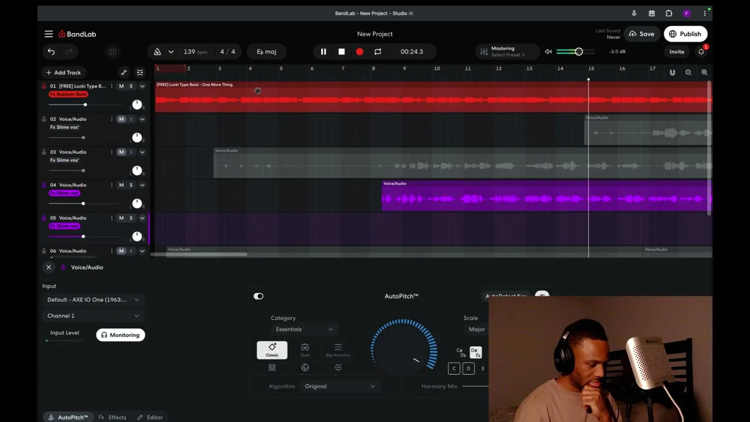Stop playback

[342, 52]
